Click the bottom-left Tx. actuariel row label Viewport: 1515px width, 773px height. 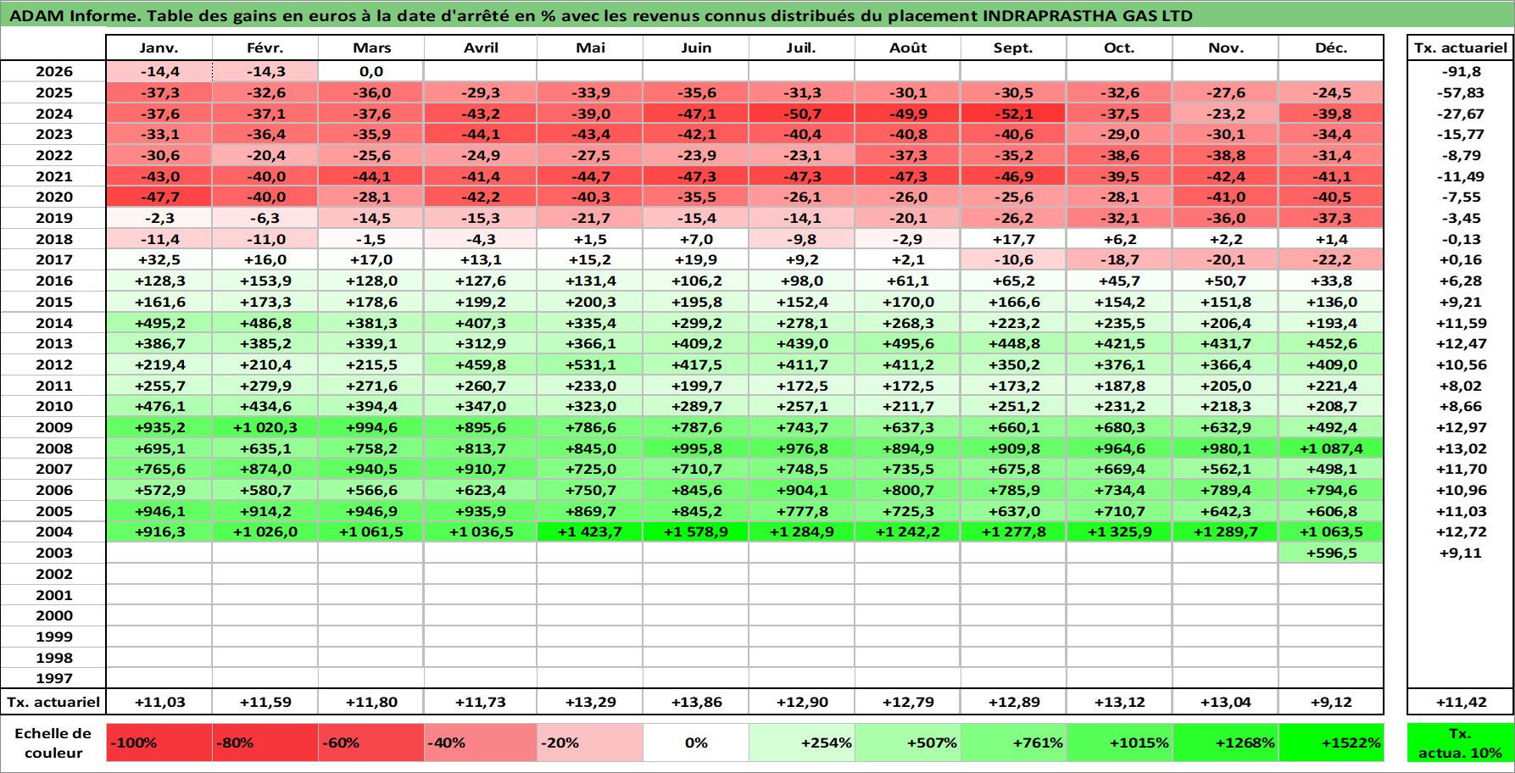coord(53,702)
